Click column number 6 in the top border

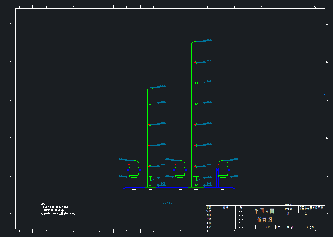[x=154, y=7]
